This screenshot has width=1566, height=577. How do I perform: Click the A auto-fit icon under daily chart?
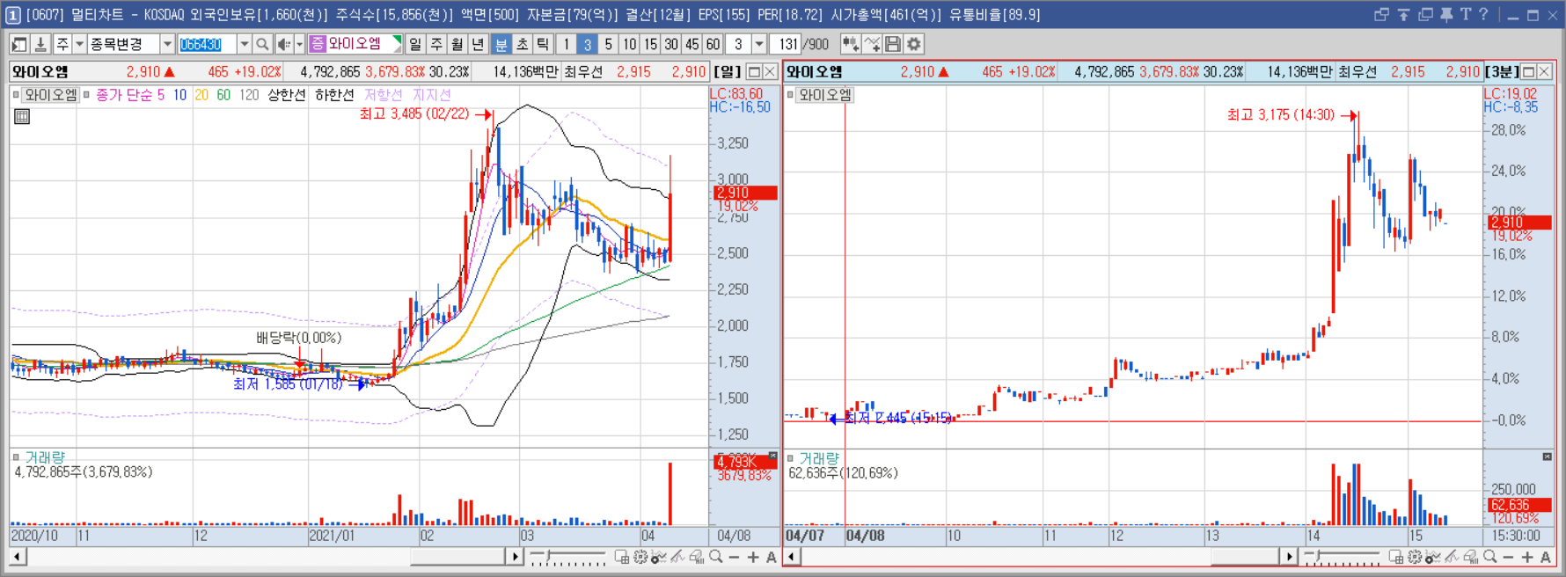pos(772,557)
